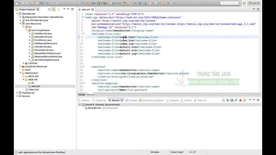This screenshot has height=155, width=276.
Task: Open the Open Perspective icon
Action: coord(244,3)
